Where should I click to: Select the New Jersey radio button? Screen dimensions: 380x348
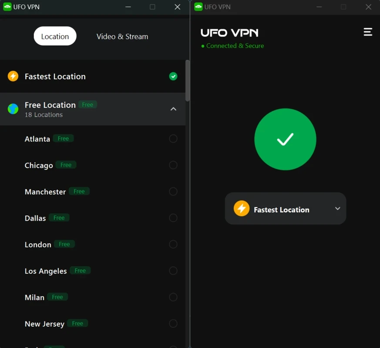pyautogui.click(x=173, y=324)
